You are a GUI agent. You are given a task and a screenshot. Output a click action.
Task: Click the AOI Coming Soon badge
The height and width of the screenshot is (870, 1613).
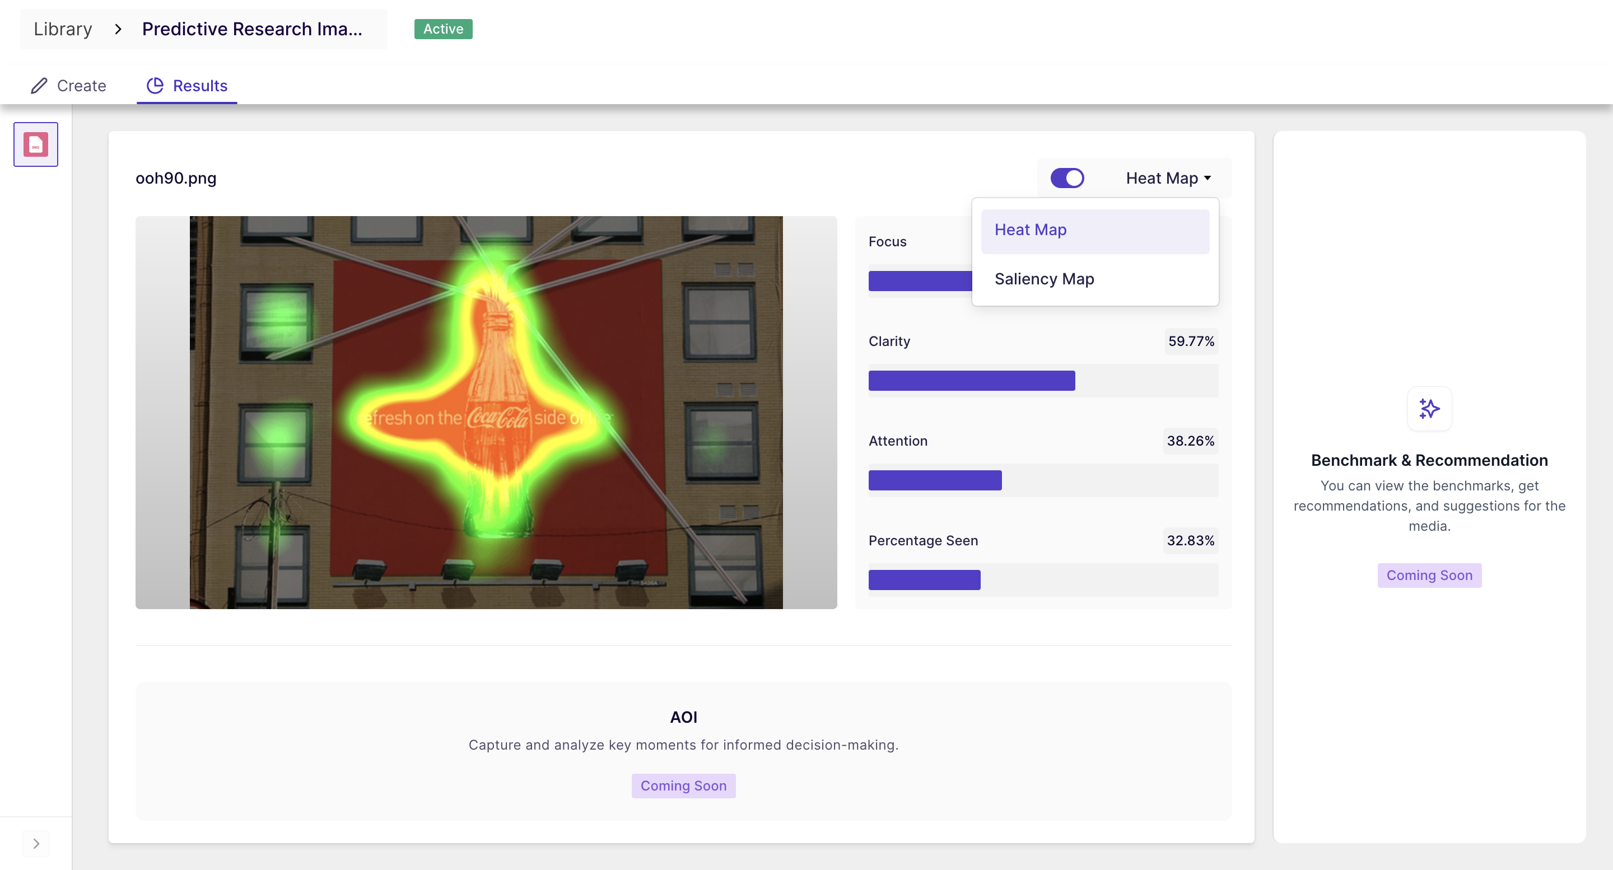[683, 786]
